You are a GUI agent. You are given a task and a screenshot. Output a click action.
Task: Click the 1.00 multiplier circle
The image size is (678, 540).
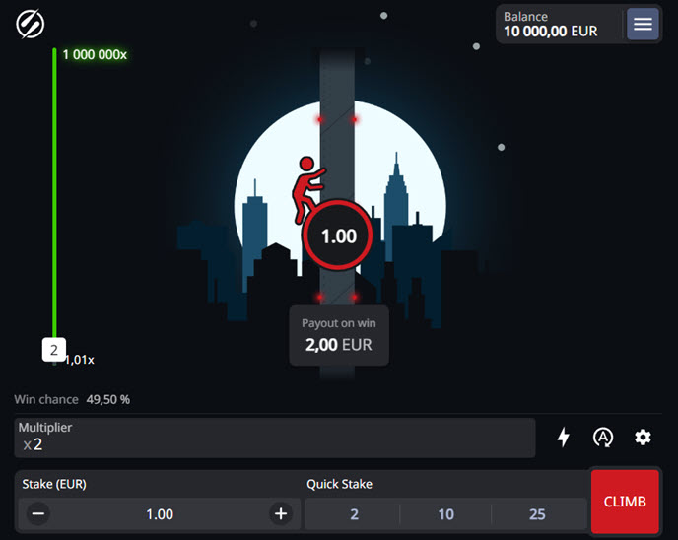(x=338, y=236)
